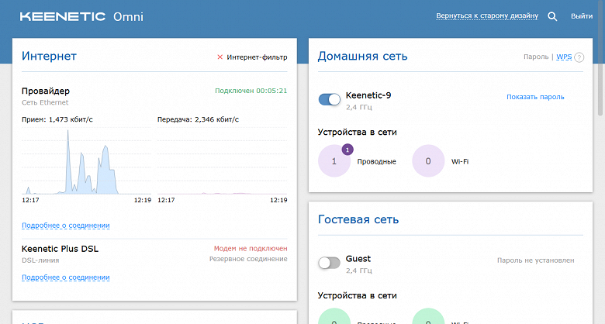605x324 pixels.
Task: Click the Выйти logout link
Action: click(x=582, y=16)
